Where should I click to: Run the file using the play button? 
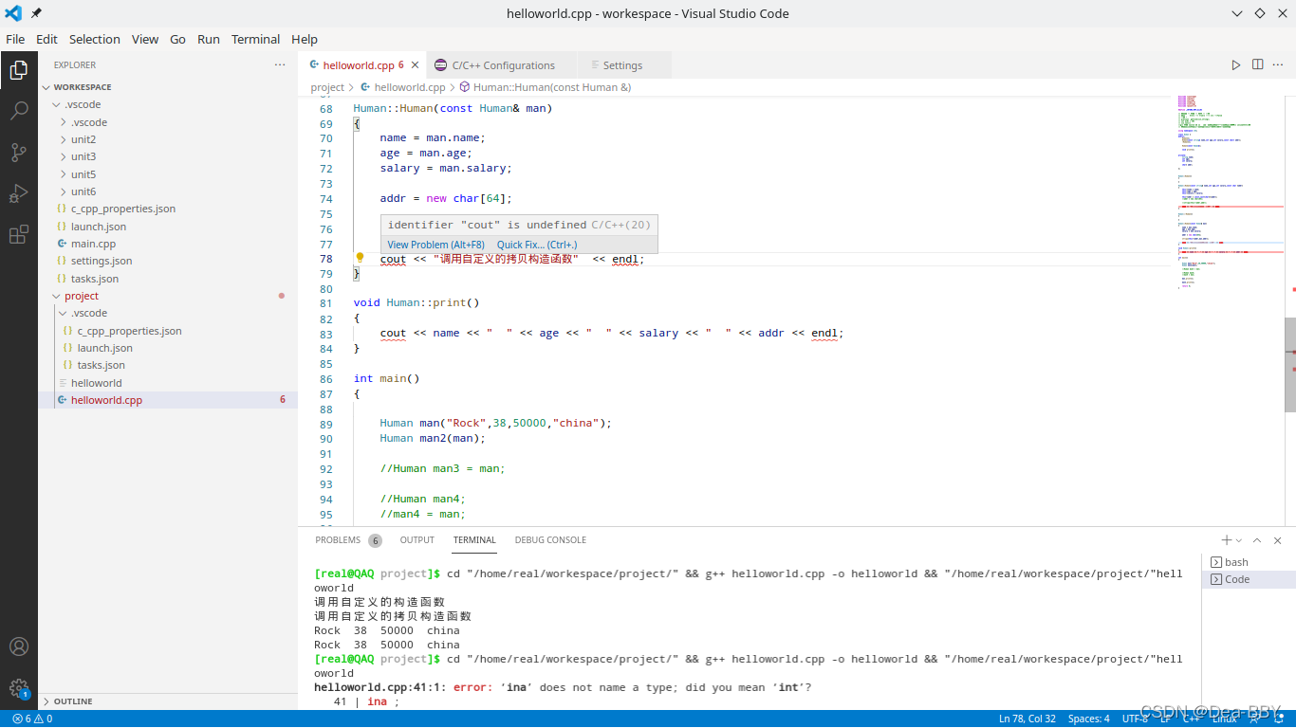click(x=1236, y=64)
